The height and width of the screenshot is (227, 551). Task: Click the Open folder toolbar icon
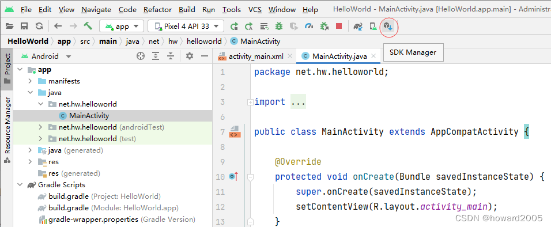[9, 26]
